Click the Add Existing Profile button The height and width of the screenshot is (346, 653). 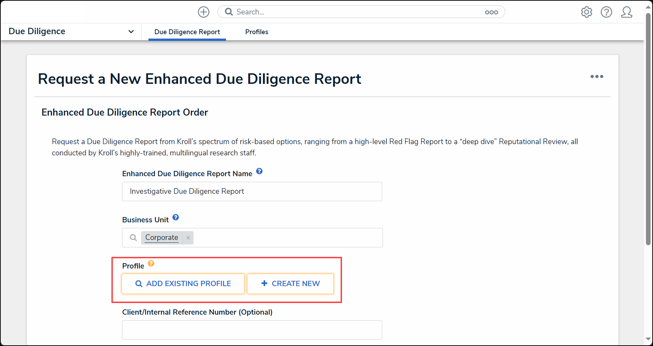183,284
